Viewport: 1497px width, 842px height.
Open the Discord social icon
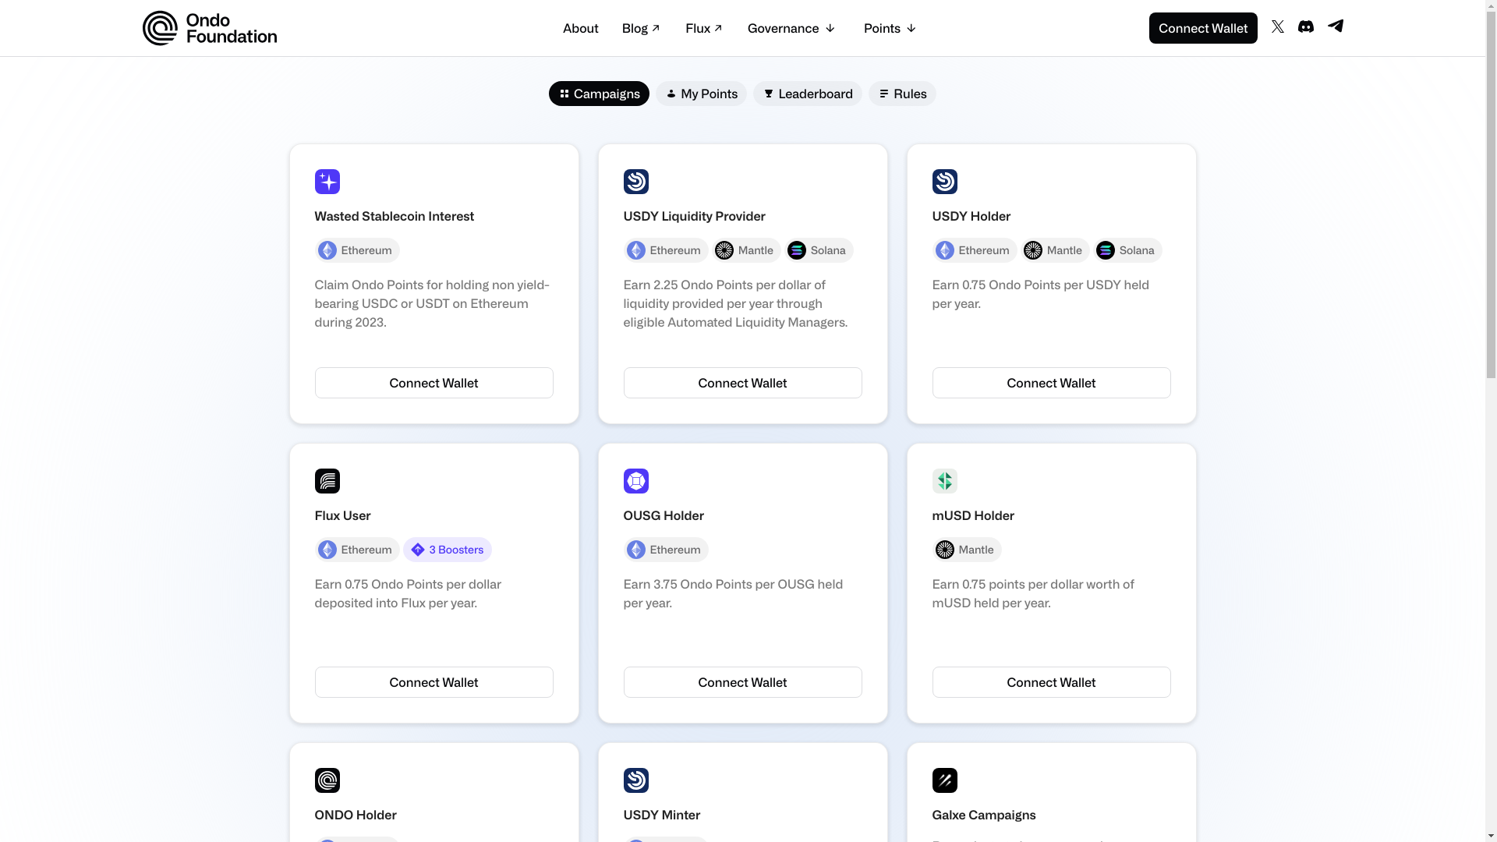click(1306, 27)
